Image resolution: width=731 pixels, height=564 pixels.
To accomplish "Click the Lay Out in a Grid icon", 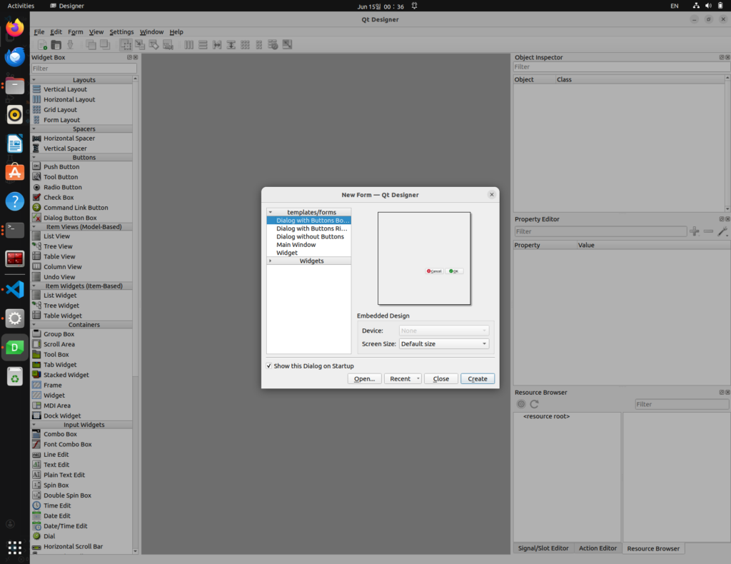I will click(246, 45).
